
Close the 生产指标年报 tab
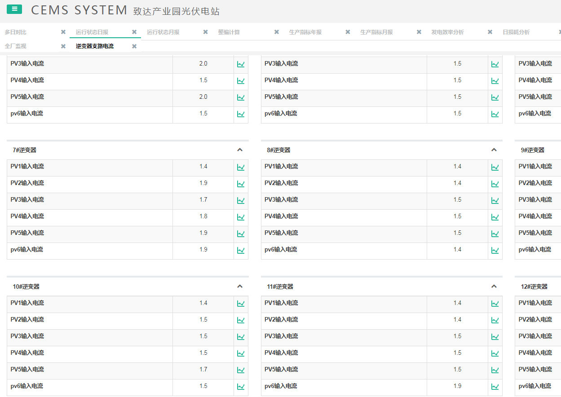348,32
